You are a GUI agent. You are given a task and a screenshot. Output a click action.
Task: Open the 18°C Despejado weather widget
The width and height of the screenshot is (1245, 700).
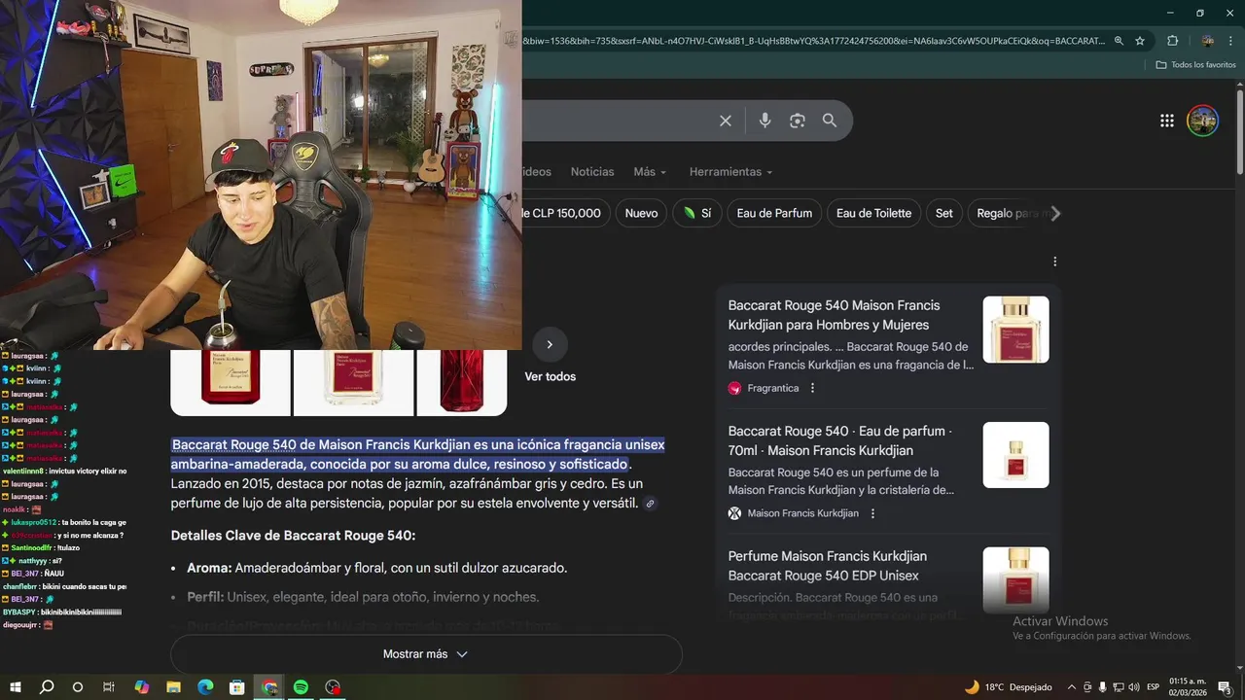[1008, 687]
